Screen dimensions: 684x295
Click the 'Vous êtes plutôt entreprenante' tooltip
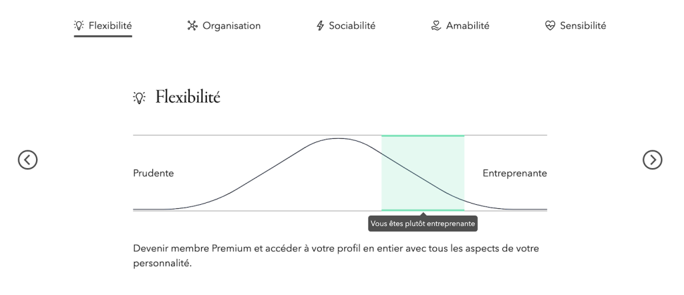422,224
